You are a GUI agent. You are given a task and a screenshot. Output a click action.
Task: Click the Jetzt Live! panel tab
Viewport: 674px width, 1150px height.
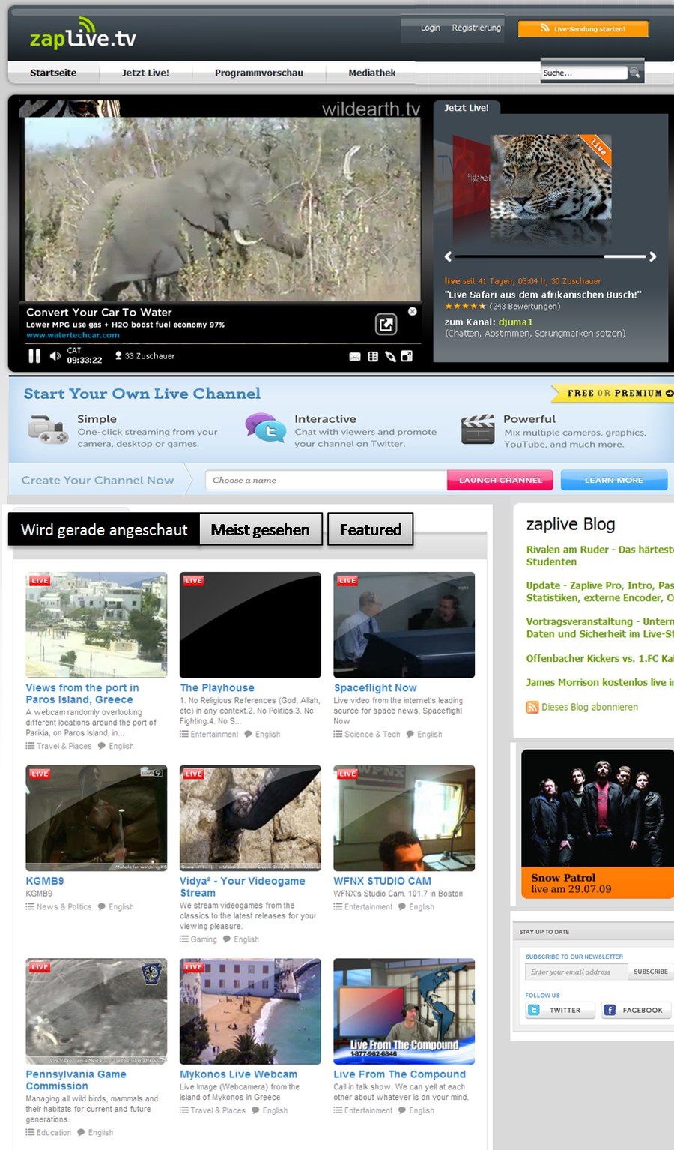point(467,108)
